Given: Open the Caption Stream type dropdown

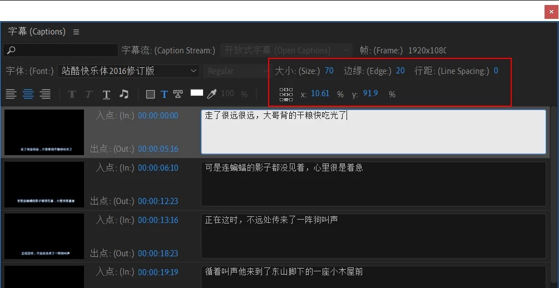Looking at the screenshot, I should coord(286,50).
